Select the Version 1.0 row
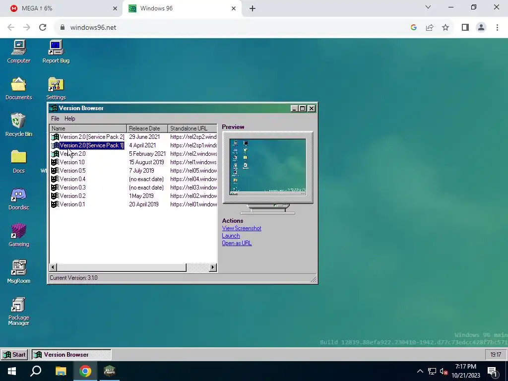 point(133,162)
